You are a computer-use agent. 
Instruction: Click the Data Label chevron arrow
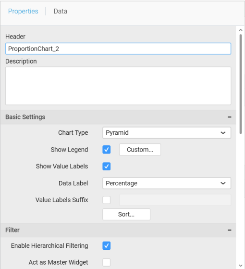223,183
